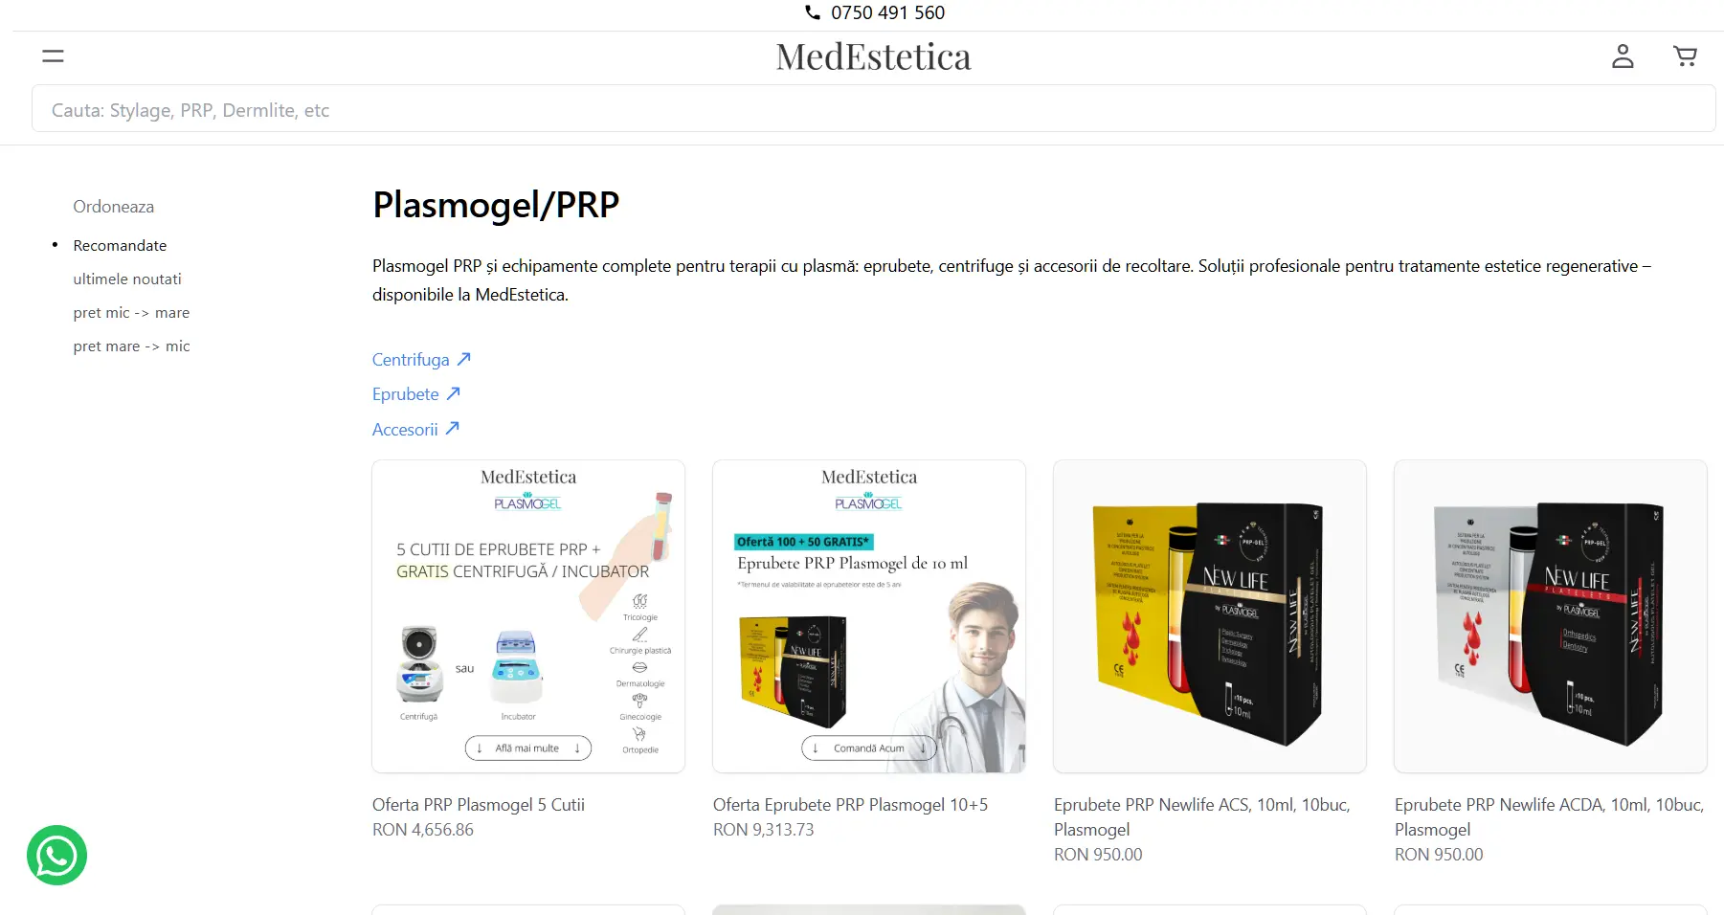Open Eprubete PRP Newlife ACS product image
The height and width of the screenshot is (915, 1724).
tap(1210, 616)
